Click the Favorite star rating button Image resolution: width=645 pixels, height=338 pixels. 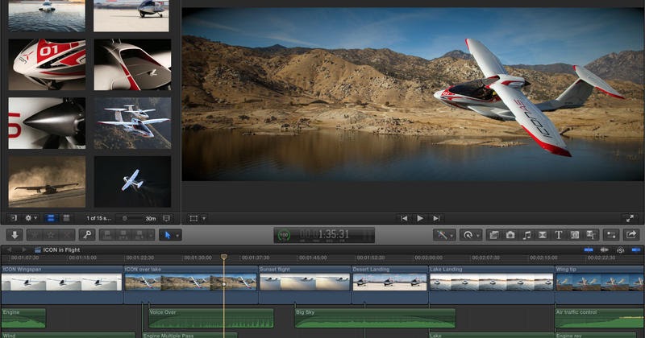[x=35, y=235]
